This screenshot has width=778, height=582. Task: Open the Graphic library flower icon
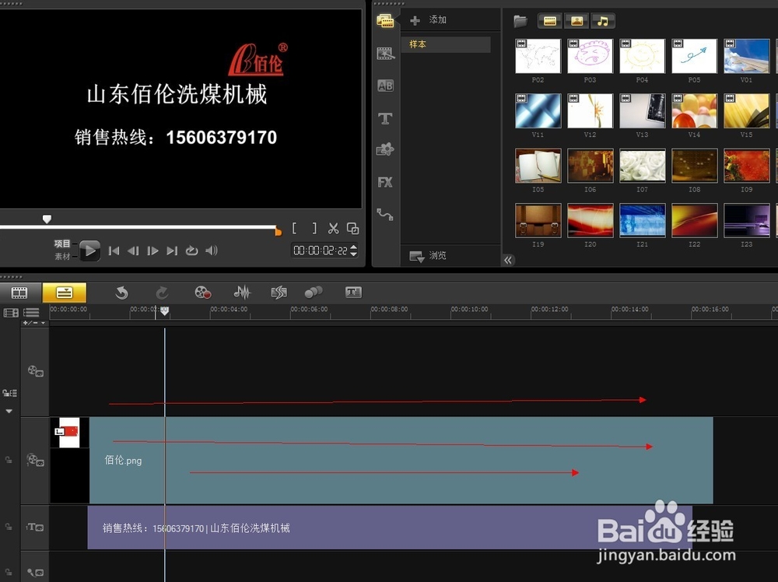385,149
